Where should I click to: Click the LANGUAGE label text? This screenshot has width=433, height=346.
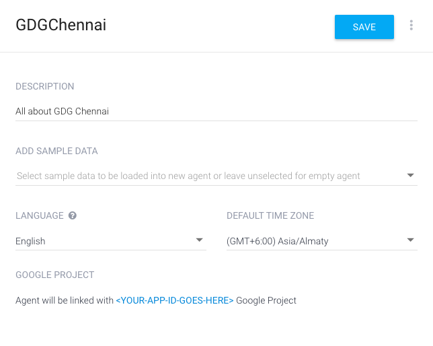pos(40,216)
